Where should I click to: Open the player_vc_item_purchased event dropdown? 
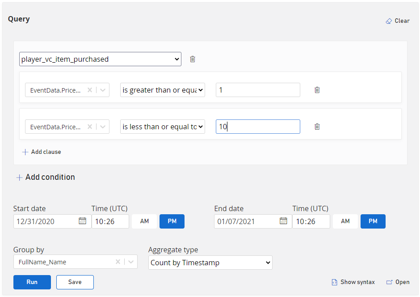click(x=100, y=59)
